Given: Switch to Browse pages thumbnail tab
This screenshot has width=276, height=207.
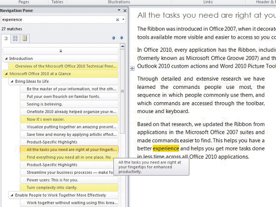Looking at the screenshot, I should 15,38.
